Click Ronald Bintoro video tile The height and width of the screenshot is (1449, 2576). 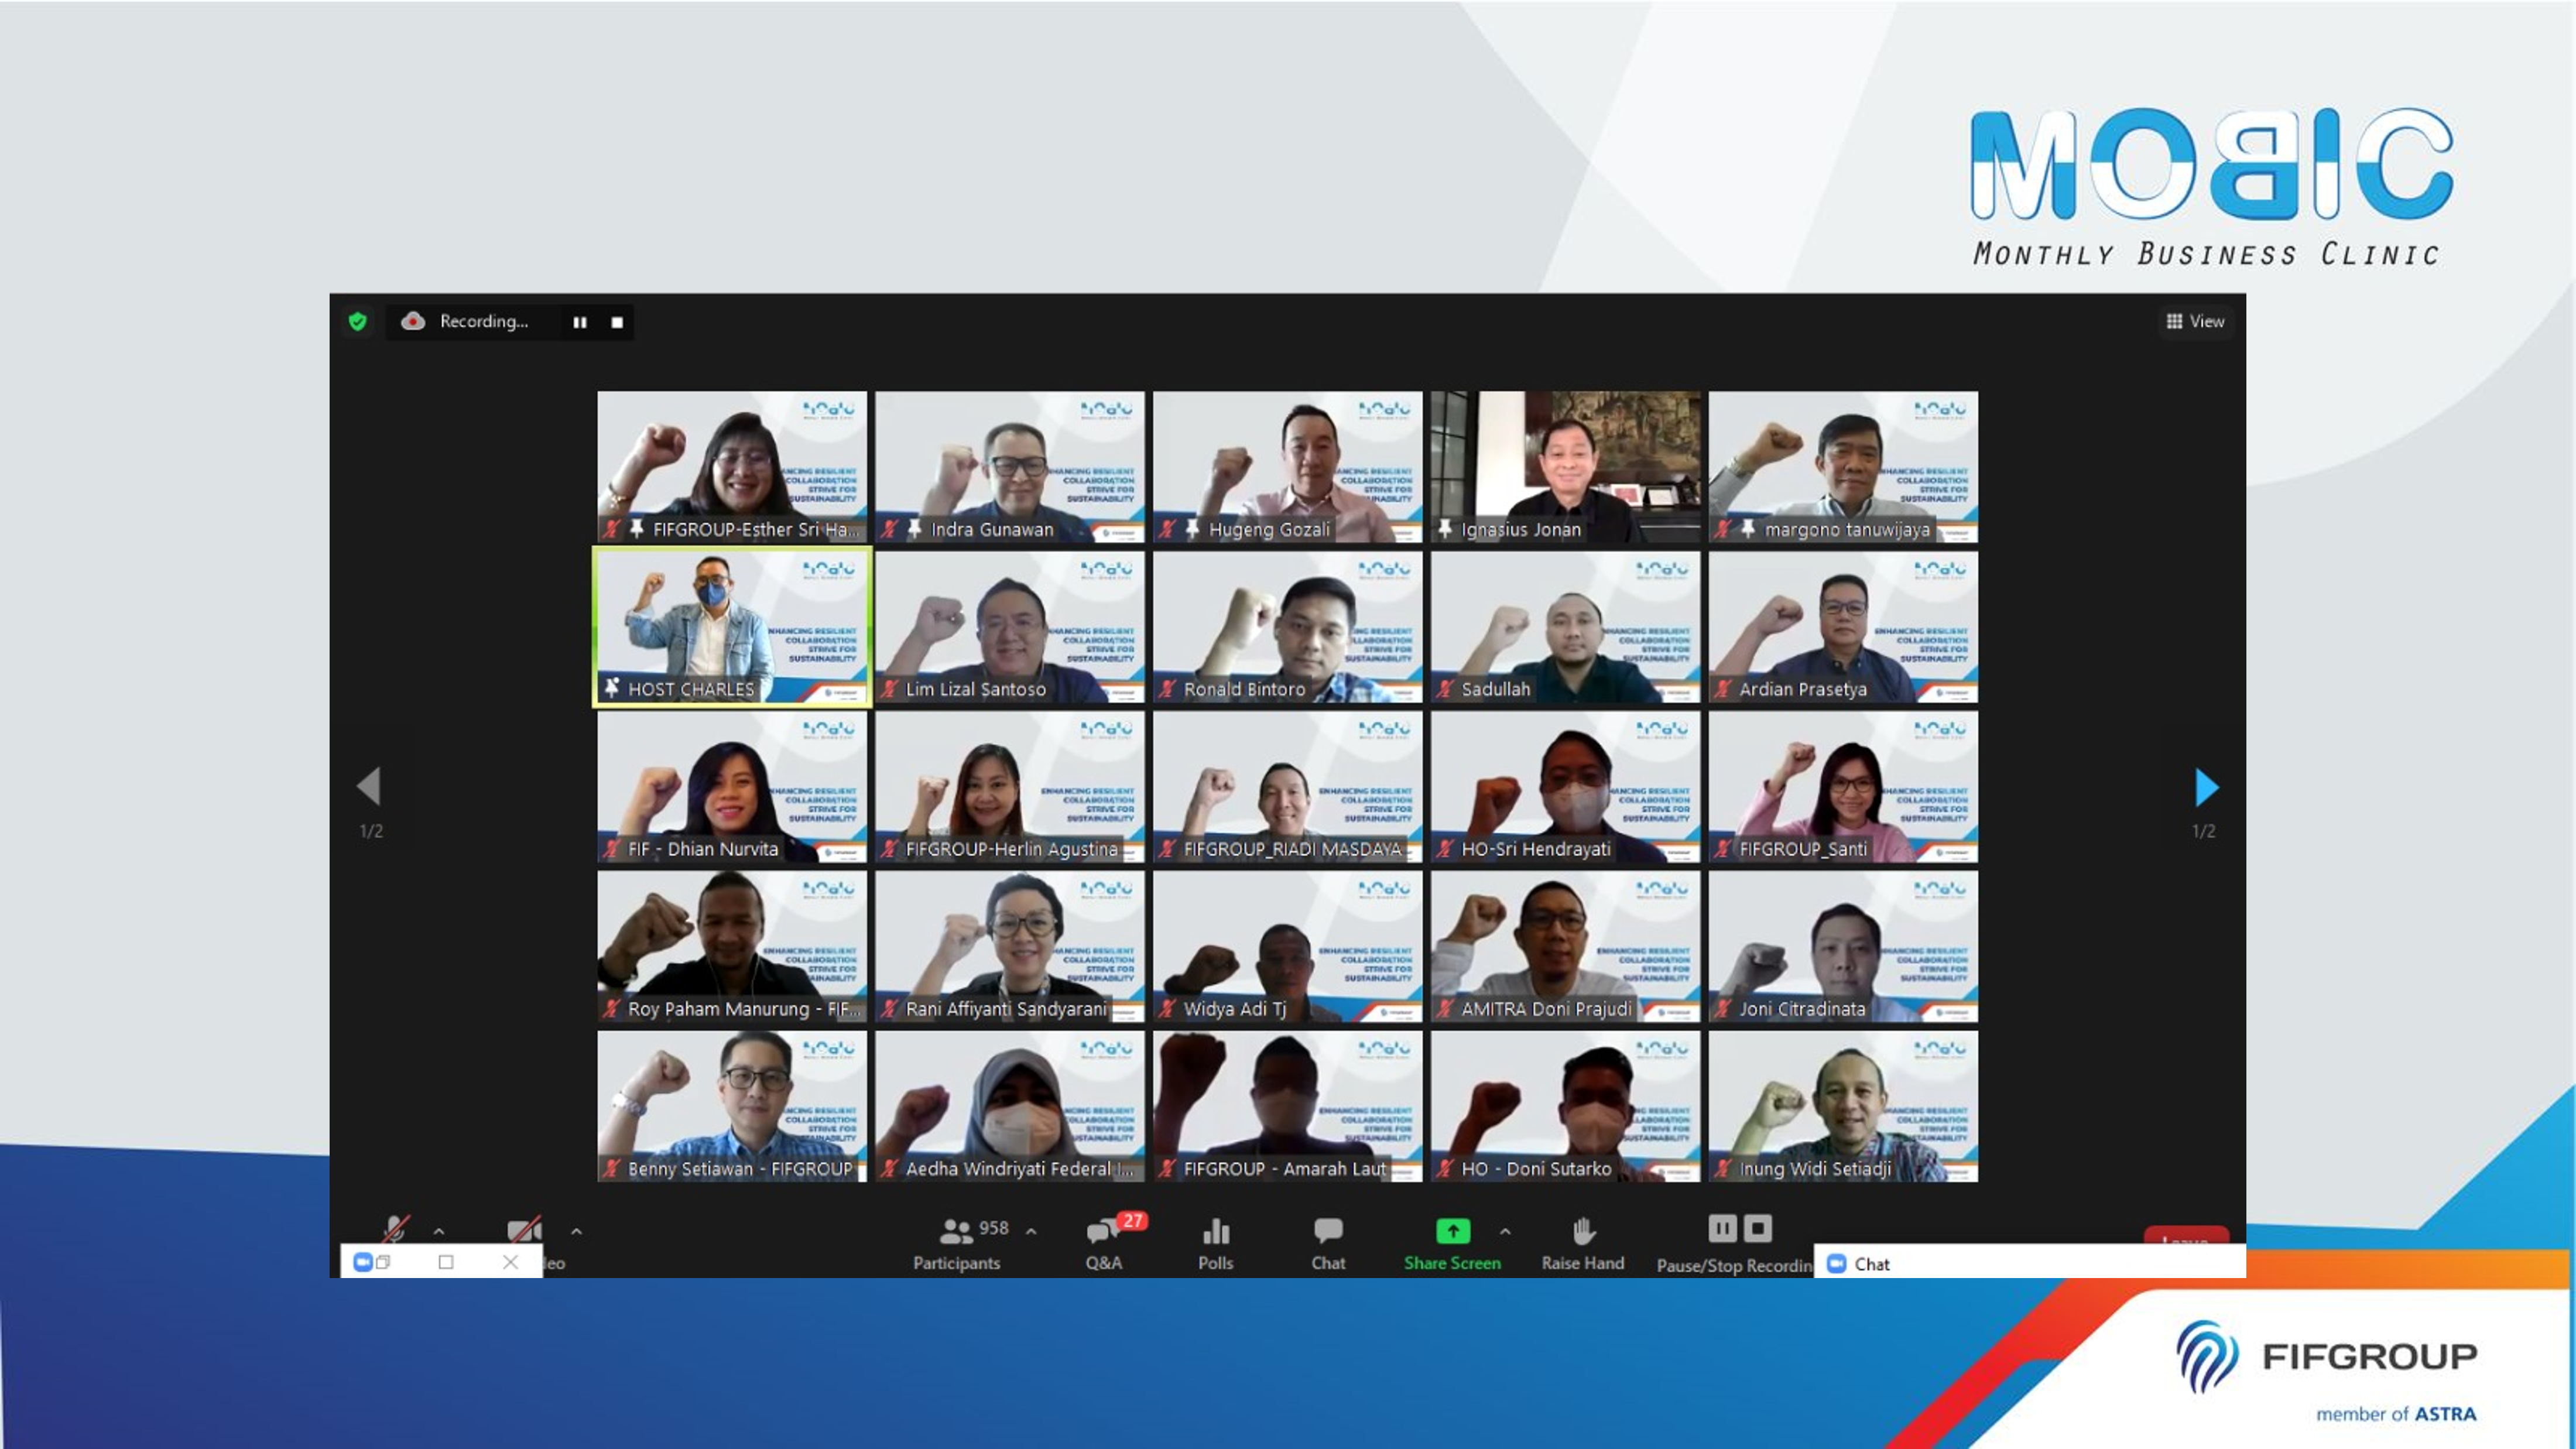pyautogui.click(x=1287, y=627)
